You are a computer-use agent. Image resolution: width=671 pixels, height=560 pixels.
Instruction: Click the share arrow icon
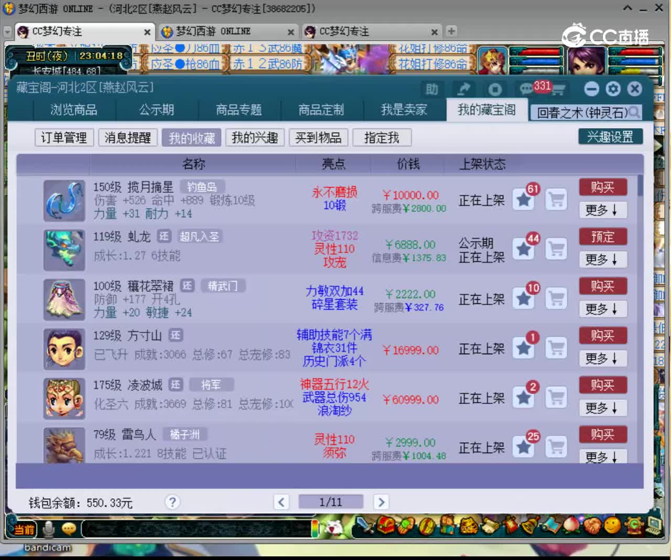463,89
